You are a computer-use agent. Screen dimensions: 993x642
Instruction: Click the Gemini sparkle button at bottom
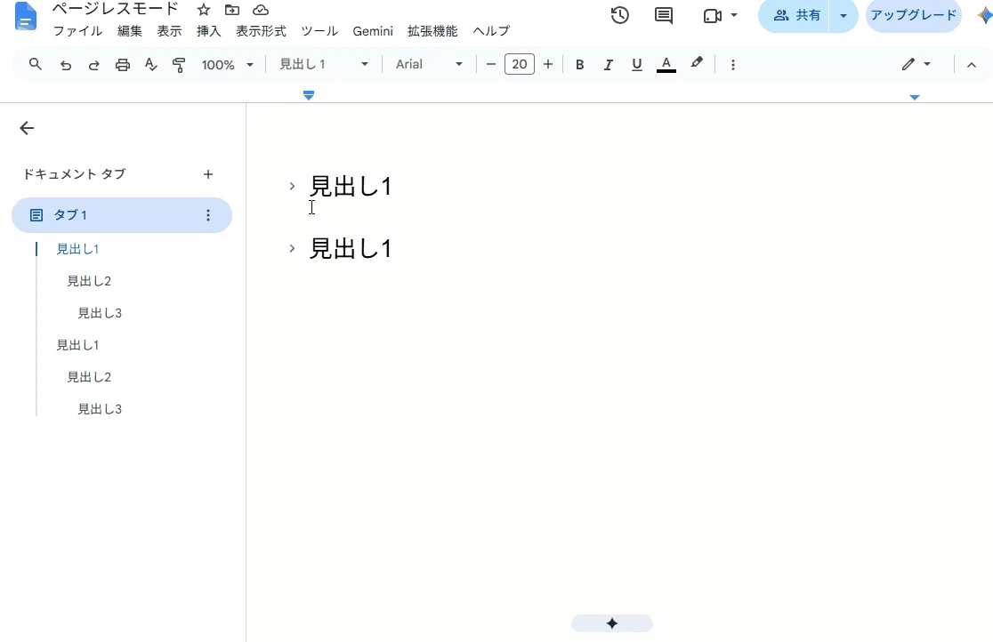click(x=612, y=623)
